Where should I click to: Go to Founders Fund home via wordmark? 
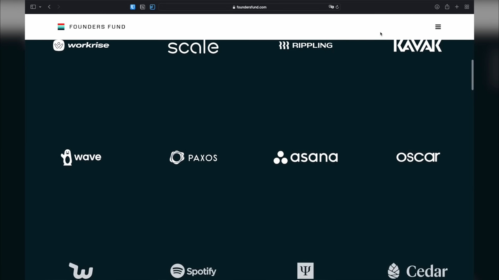point(97,27)
